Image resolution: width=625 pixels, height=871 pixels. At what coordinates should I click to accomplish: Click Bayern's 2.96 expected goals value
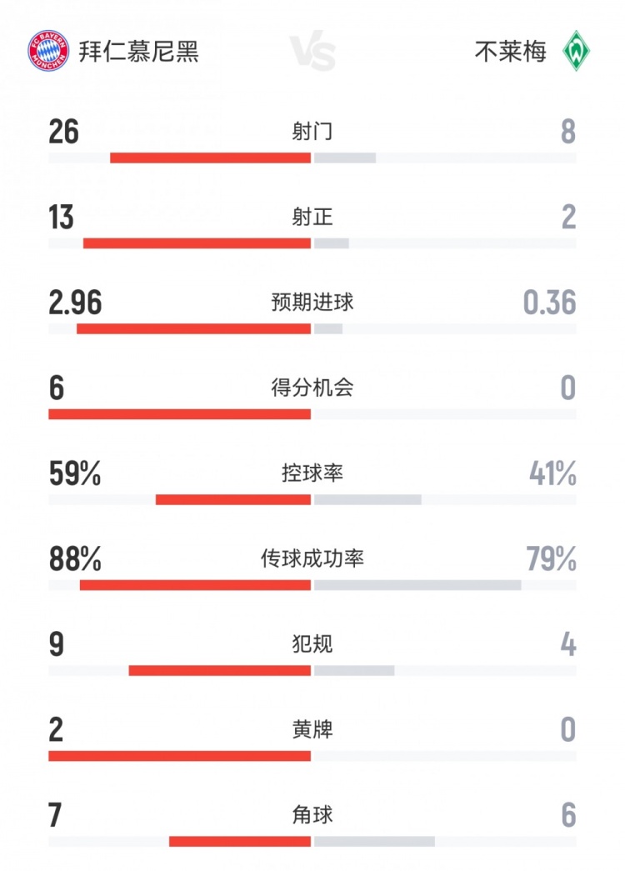pos(75,303)
